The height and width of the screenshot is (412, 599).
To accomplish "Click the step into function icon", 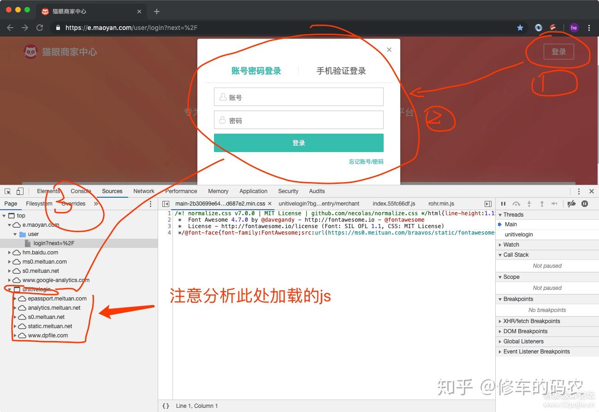I will click(529, 204).
